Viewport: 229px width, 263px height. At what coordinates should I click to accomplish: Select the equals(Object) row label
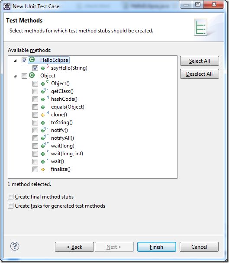point(68,107)
